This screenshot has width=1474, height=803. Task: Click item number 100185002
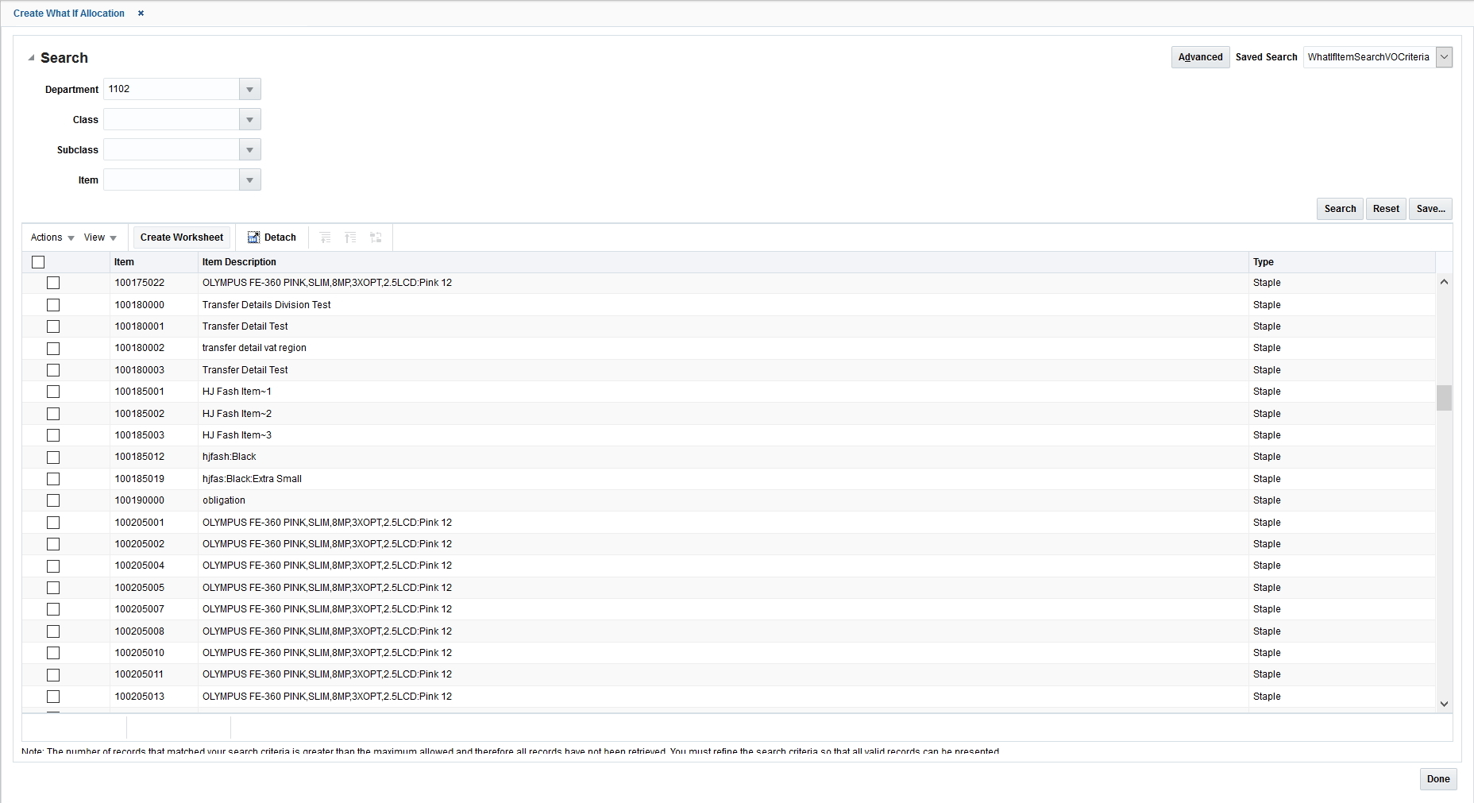(139, 414)
